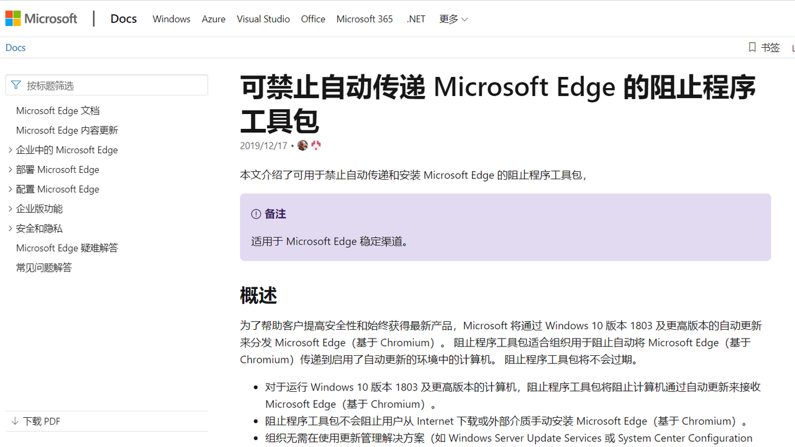Viewport: 795px width, 447px height.
Task: Click the 概述 section heading
Action: click(x=258, y=295)
